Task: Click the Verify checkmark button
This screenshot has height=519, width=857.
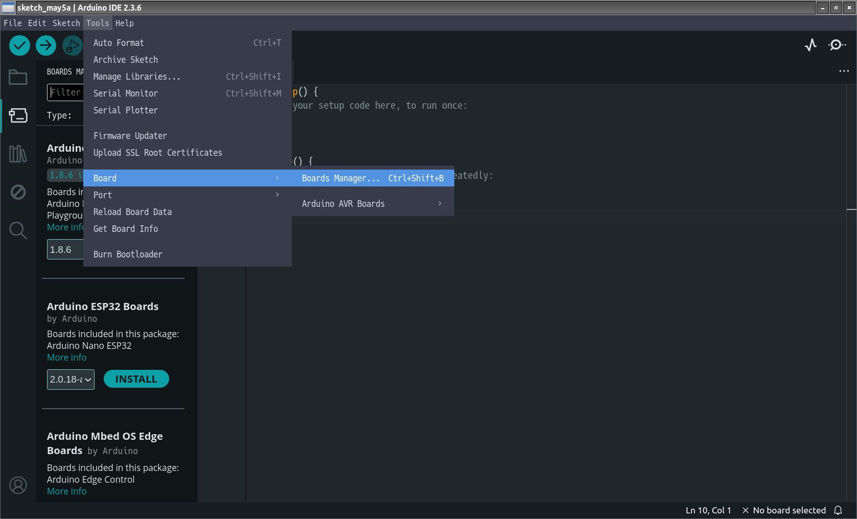Action: click(x=19, y=45)
